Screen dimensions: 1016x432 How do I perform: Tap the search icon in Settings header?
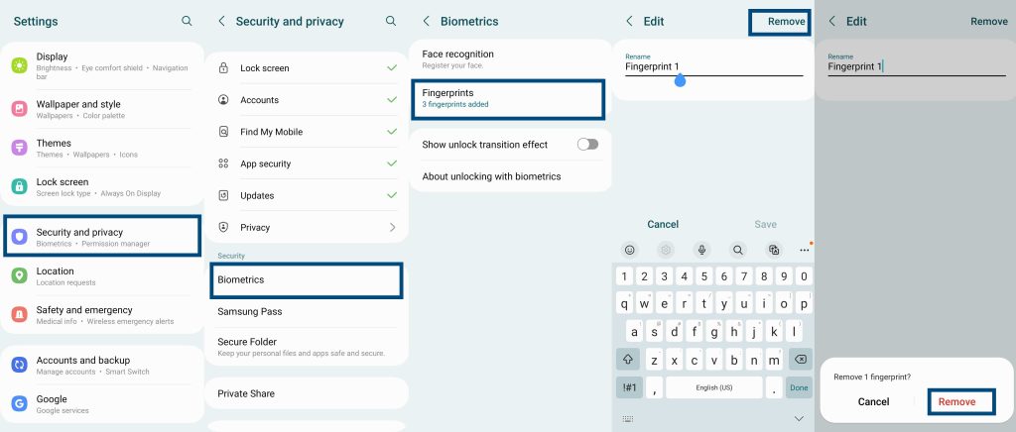click(x=188, y=21)
